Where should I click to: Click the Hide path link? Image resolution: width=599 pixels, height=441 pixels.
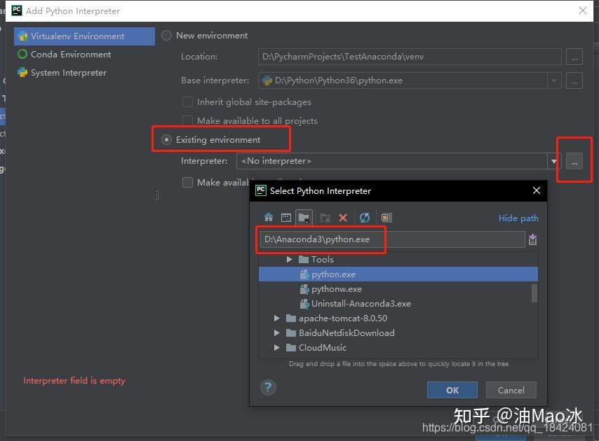pyautogui.click(x=518, y=218)
